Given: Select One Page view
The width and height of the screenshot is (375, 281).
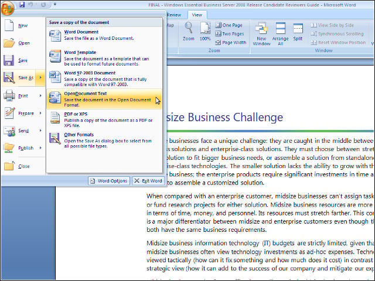Looking at the screenshot, I should (x=229, y=25).
